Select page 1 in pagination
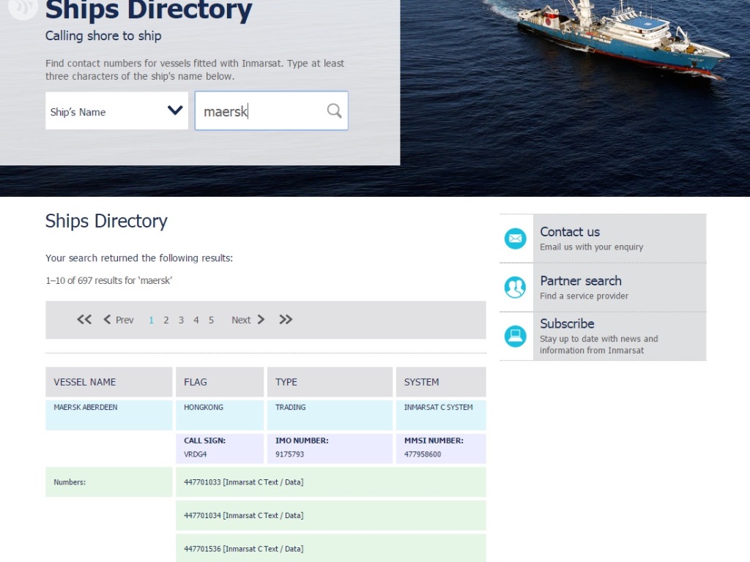This screenshot has height=562, width=750. pyautogui.click(x=152, y=320)
